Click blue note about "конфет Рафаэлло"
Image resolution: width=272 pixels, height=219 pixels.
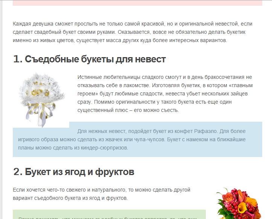pyautogui.click(x=137, y=139)
